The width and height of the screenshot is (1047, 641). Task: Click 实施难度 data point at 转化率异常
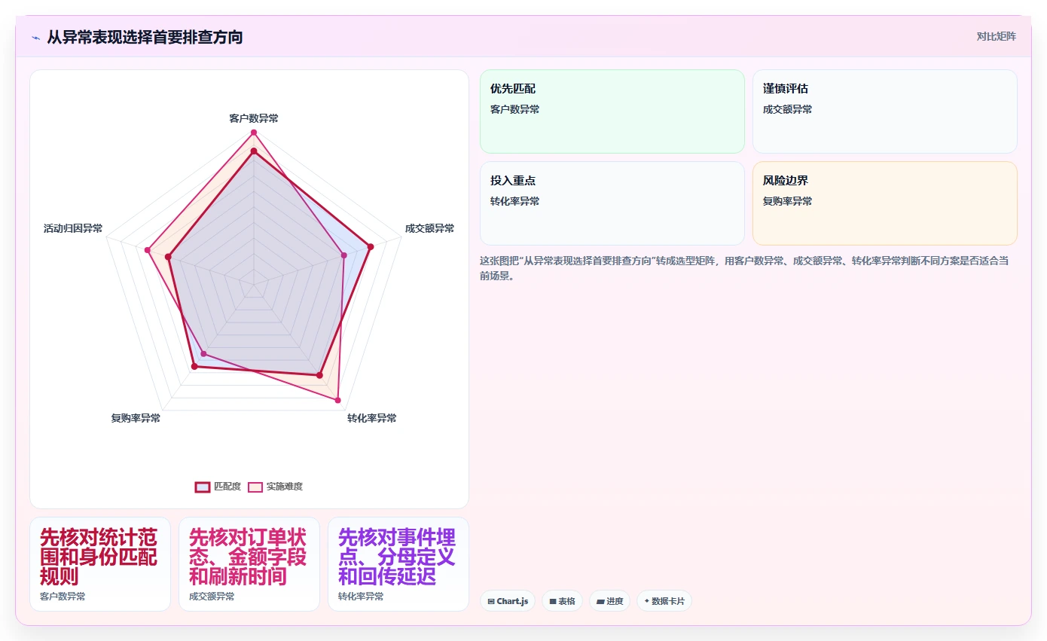[337, 400]
